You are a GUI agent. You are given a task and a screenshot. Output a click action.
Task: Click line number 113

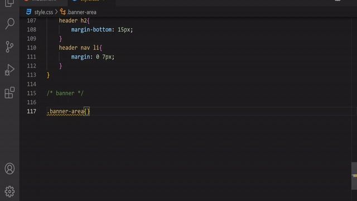[31, 75]
